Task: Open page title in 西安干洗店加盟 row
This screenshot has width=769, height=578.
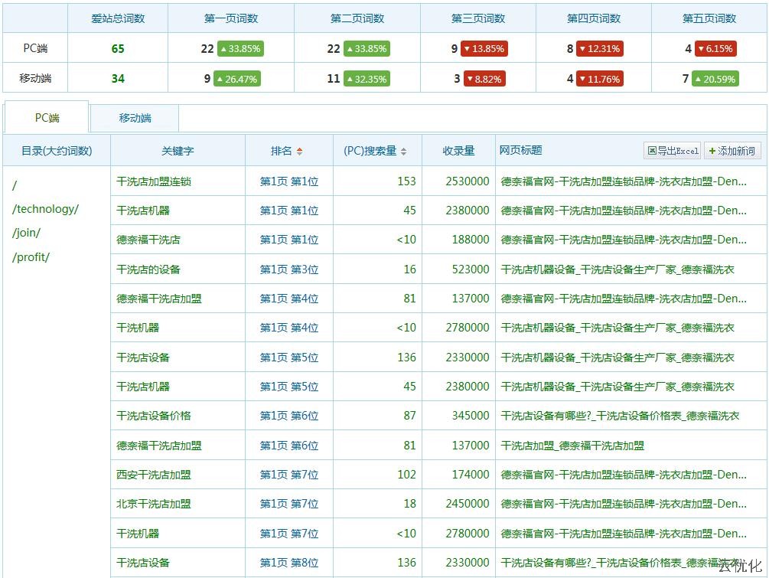Action: click(624, 475)
